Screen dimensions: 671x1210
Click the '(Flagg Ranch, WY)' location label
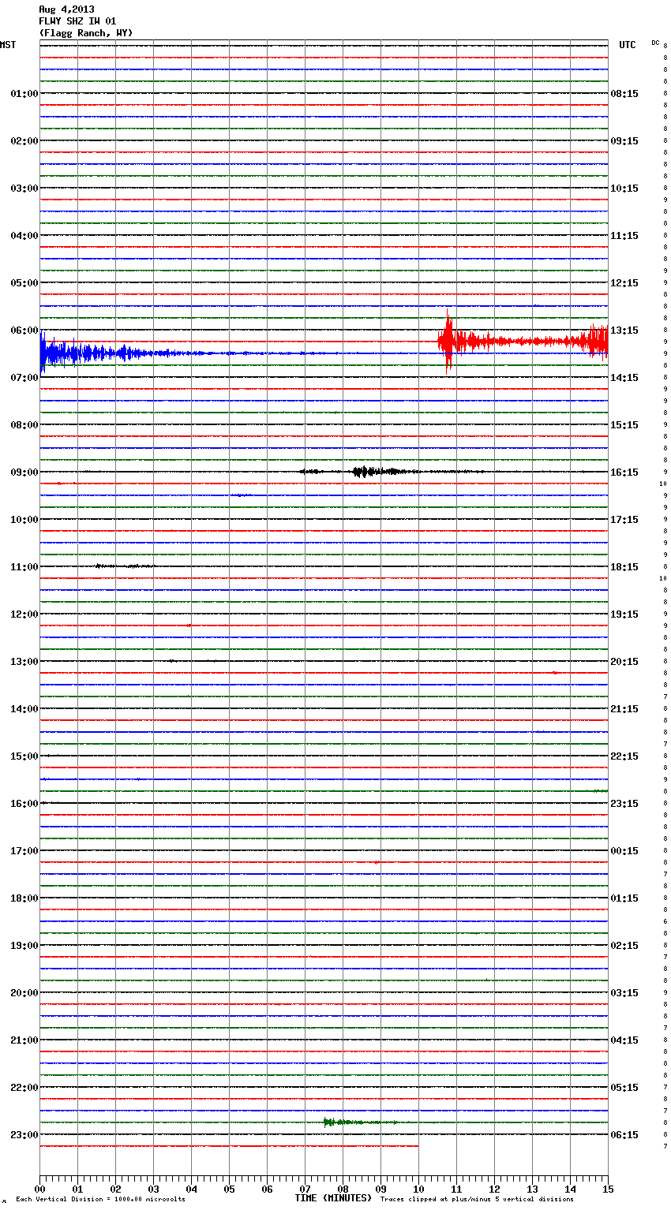(85, 33)
